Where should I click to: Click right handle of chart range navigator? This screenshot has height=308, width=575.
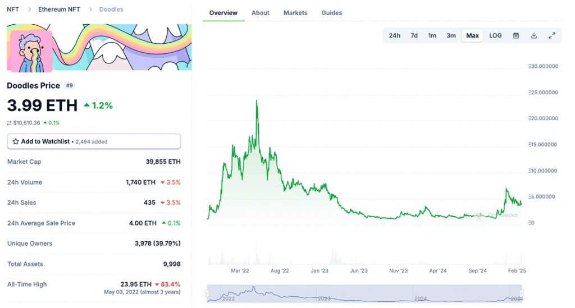click(x=522, y=293)
